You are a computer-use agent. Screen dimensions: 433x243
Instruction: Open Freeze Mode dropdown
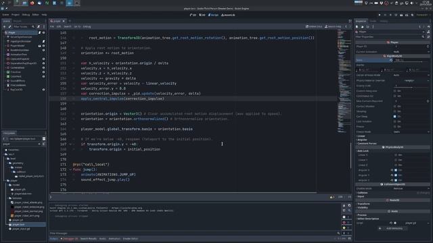click(x=411, y=132)
